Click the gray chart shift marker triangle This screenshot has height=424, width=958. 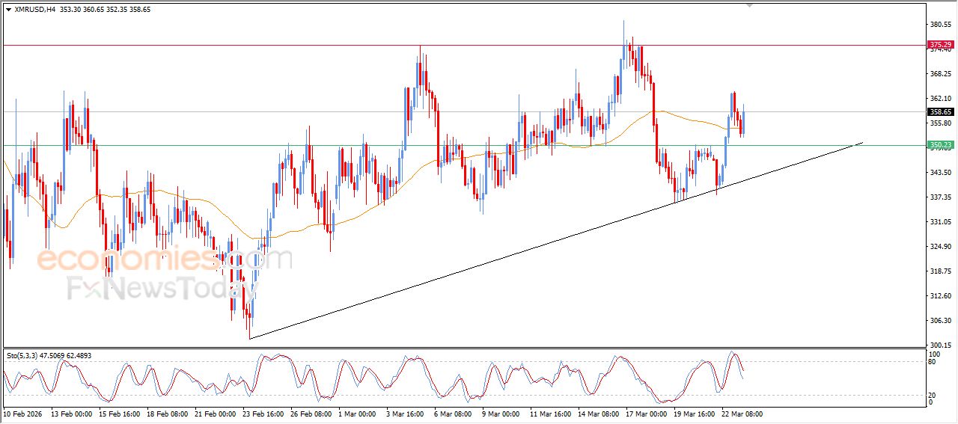[x=750, y=5]
